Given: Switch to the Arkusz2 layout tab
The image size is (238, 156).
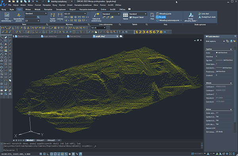Looking at the screenshot, I should 51,140.
